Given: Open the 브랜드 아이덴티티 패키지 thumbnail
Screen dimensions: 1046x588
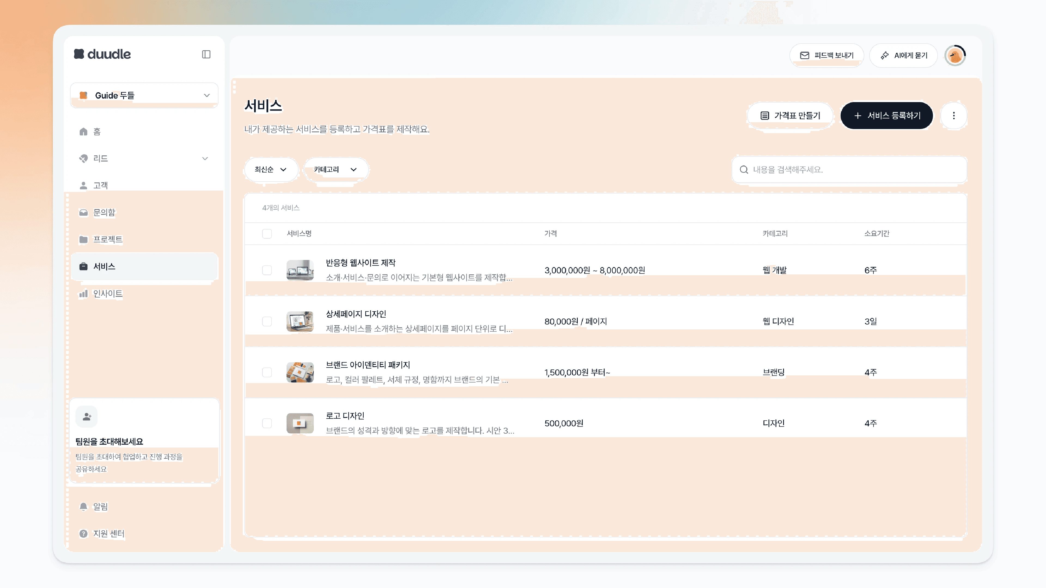Looking at the screenshot, I should pos(300,372).
